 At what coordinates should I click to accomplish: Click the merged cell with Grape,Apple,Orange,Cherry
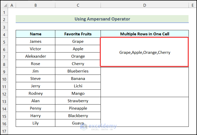point(145,53)
